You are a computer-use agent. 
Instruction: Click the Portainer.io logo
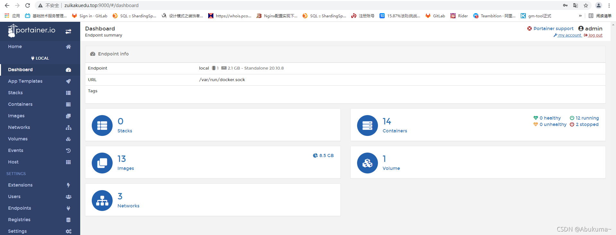point(31,30)
